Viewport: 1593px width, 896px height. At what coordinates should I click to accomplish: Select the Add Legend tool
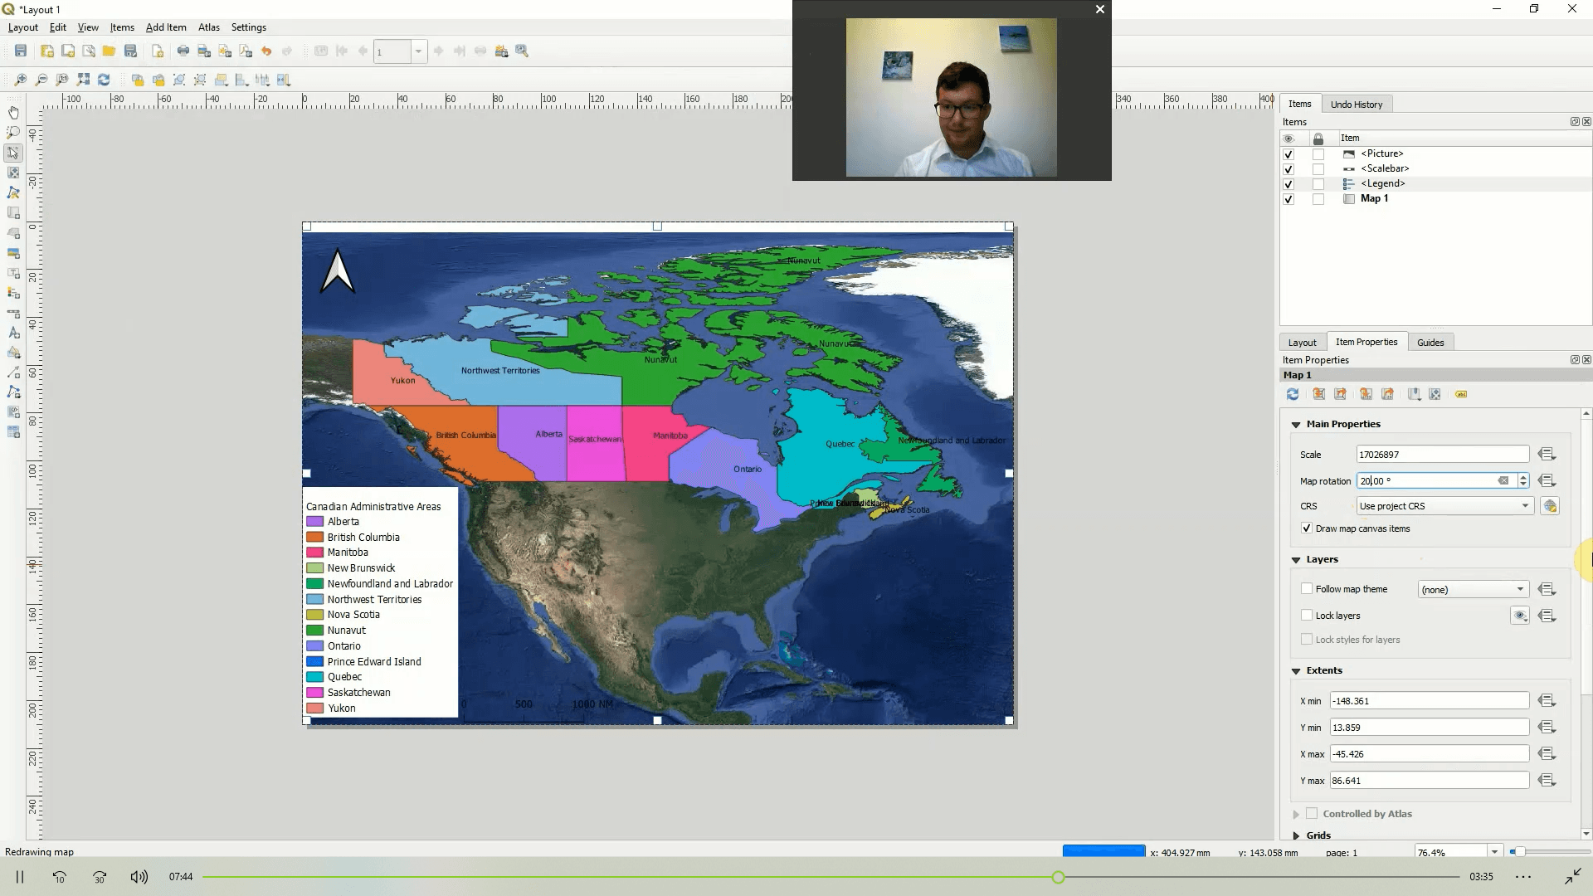pos(13,294)
